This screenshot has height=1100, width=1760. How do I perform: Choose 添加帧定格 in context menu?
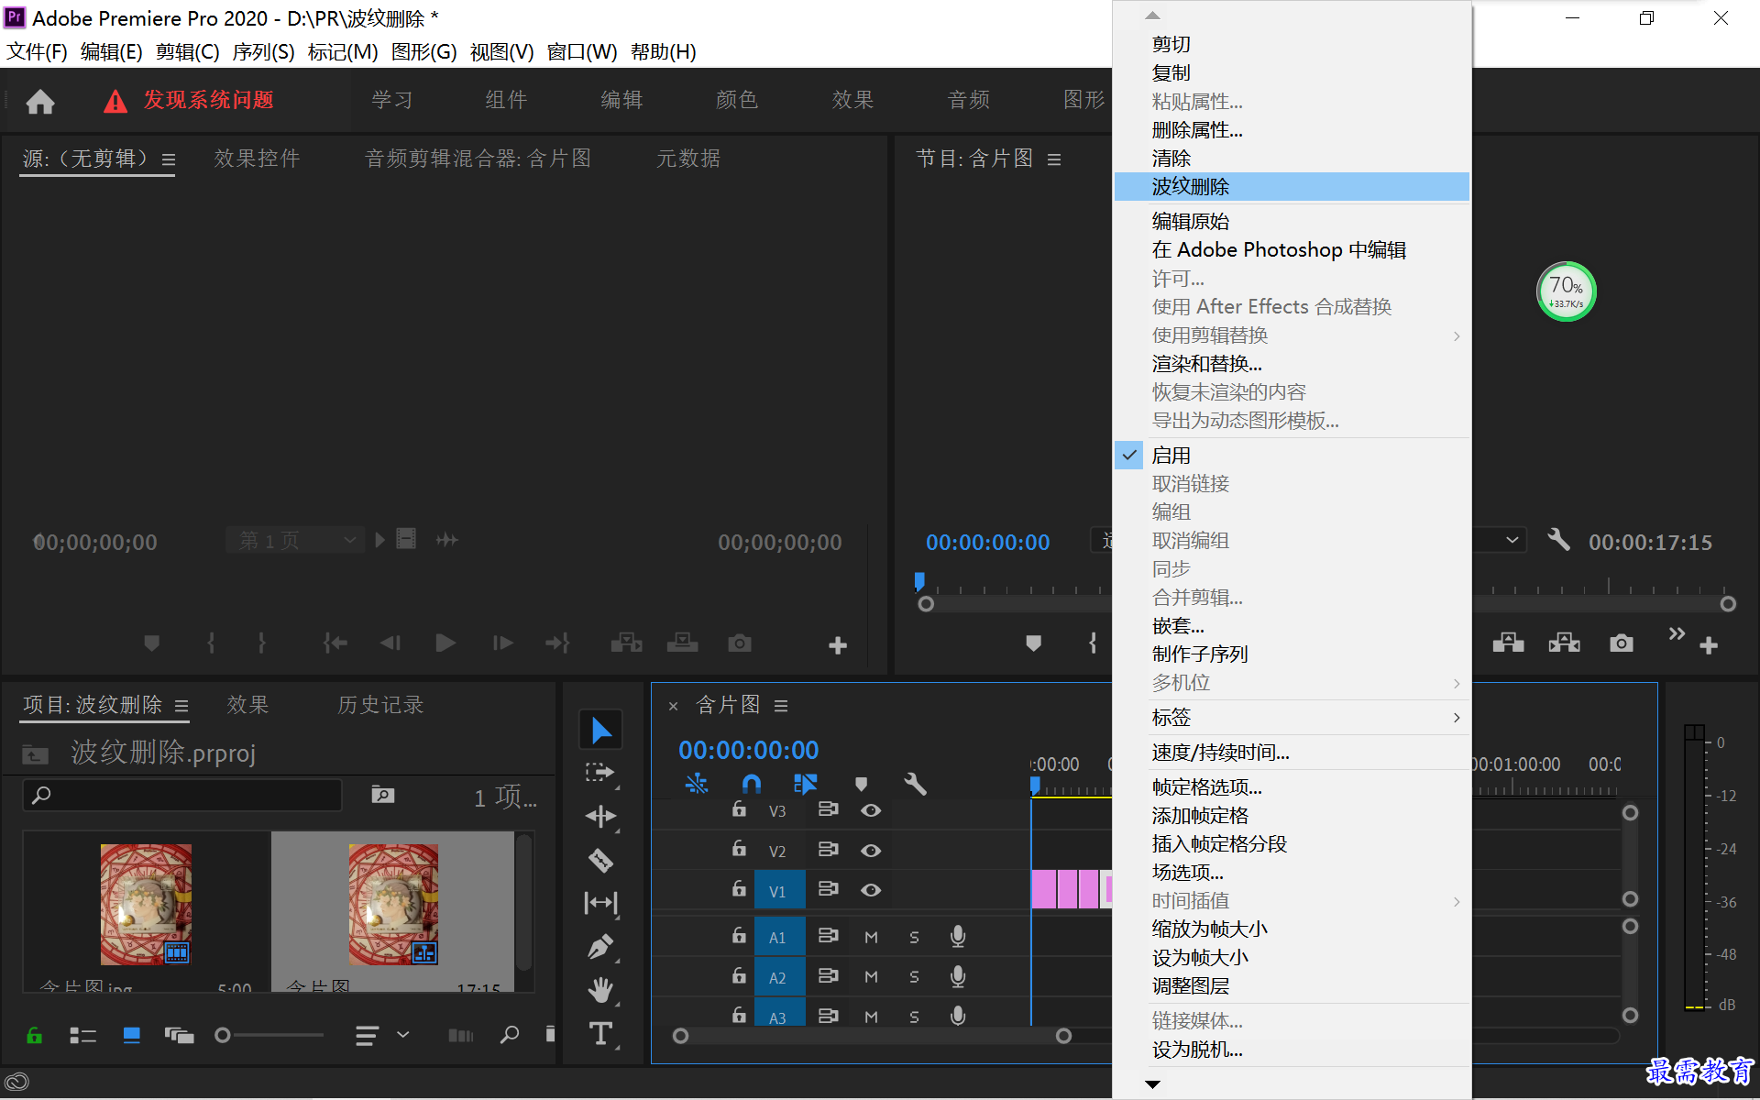[x=1292, y=816]
